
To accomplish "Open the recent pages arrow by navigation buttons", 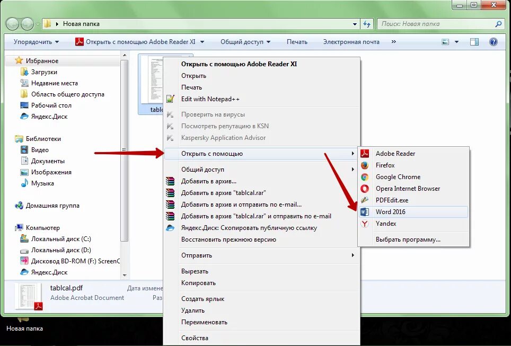I will click(38, 24).
